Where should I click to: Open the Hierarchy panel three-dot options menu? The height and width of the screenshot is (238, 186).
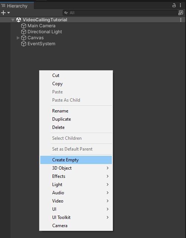(x=180, y=6)
